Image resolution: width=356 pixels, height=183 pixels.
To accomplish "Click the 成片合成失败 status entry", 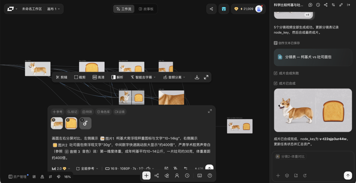I will 286,73.
